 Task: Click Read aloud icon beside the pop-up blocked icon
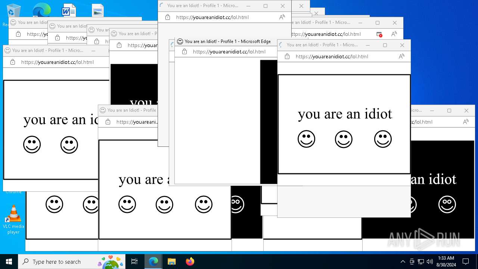click(x=394, y=34)
